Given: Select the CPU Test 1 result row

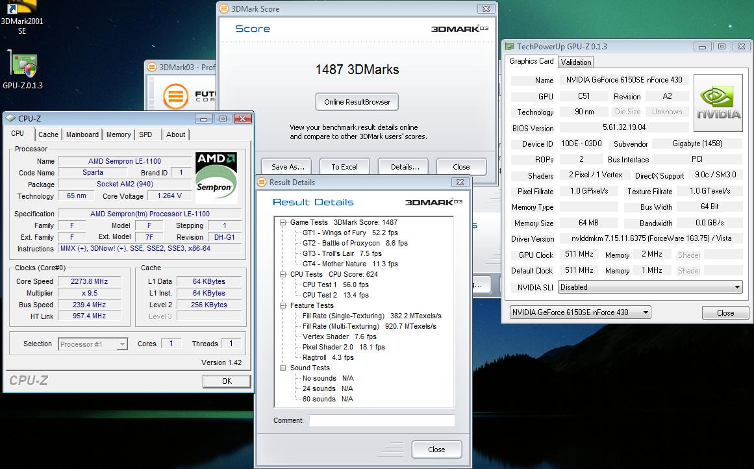Looking at the screenshot, I should [x=336, y=285].
